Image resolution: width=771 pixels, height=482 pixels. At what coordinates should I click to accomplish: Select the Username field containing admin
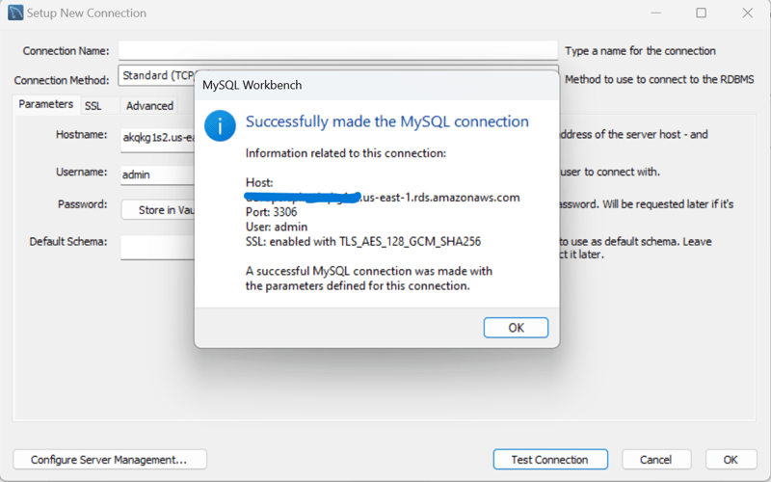157,175
